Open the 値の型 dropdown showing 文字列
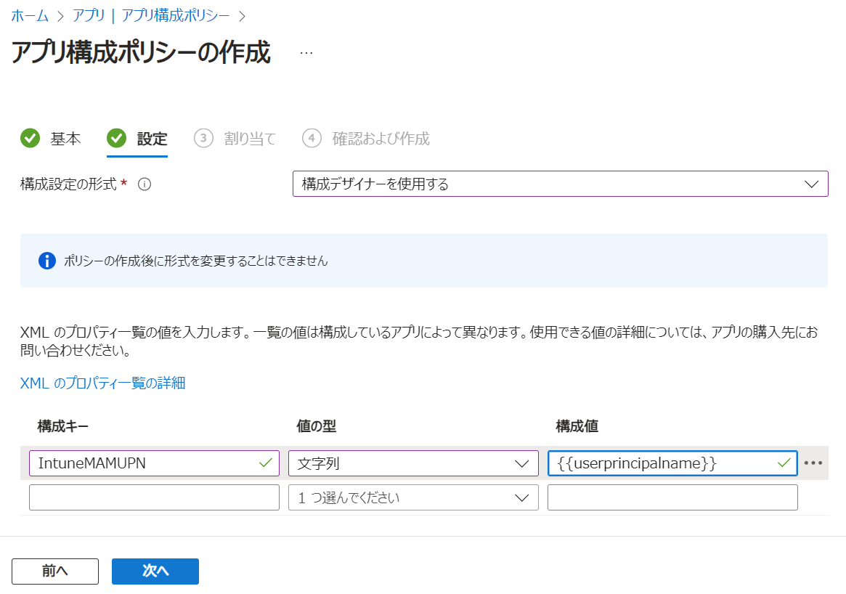The image size is (846, 594). pyautogui.click(x=413, y=463)
